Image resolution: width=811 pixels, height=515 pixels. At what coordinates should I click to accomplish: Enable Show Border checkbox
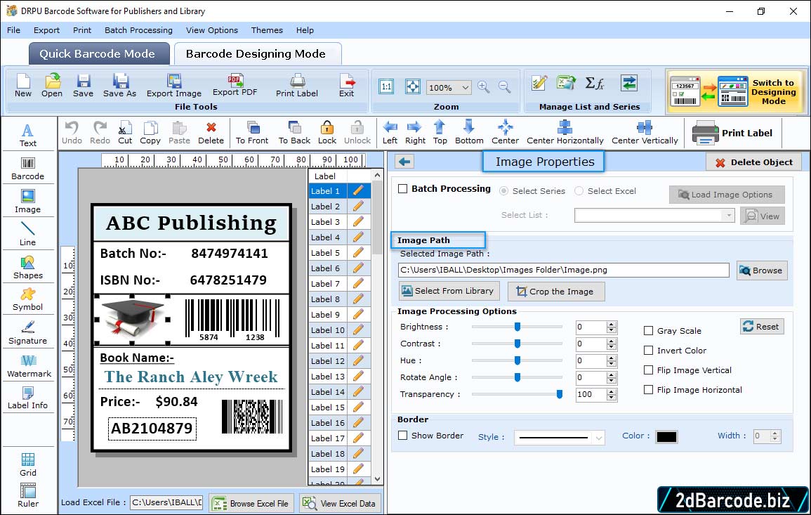pos(403,436)
